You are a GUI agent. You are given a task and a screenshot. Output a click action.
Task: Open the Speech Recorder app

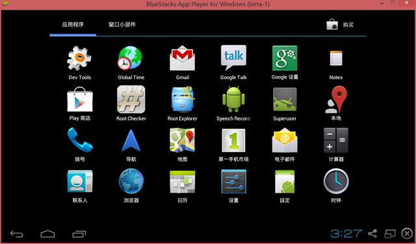233,99
